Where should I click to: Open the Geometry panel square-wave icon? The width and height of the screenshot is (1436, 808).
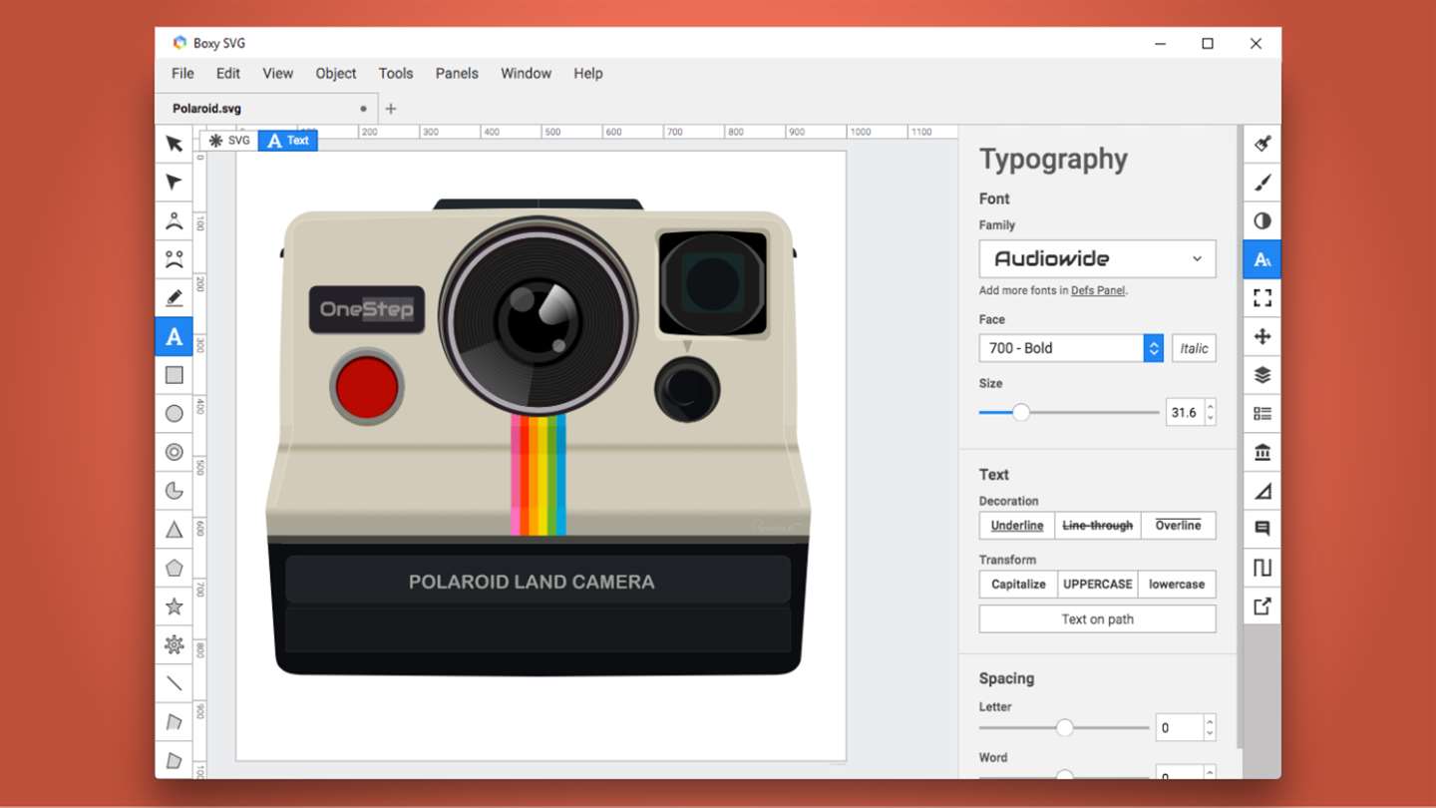1262,568
